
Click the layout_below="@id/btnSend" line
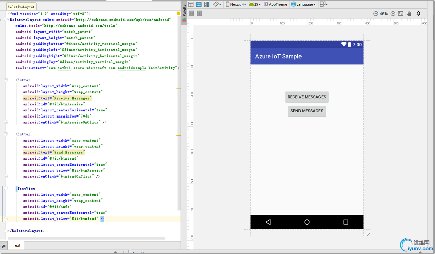64,219
